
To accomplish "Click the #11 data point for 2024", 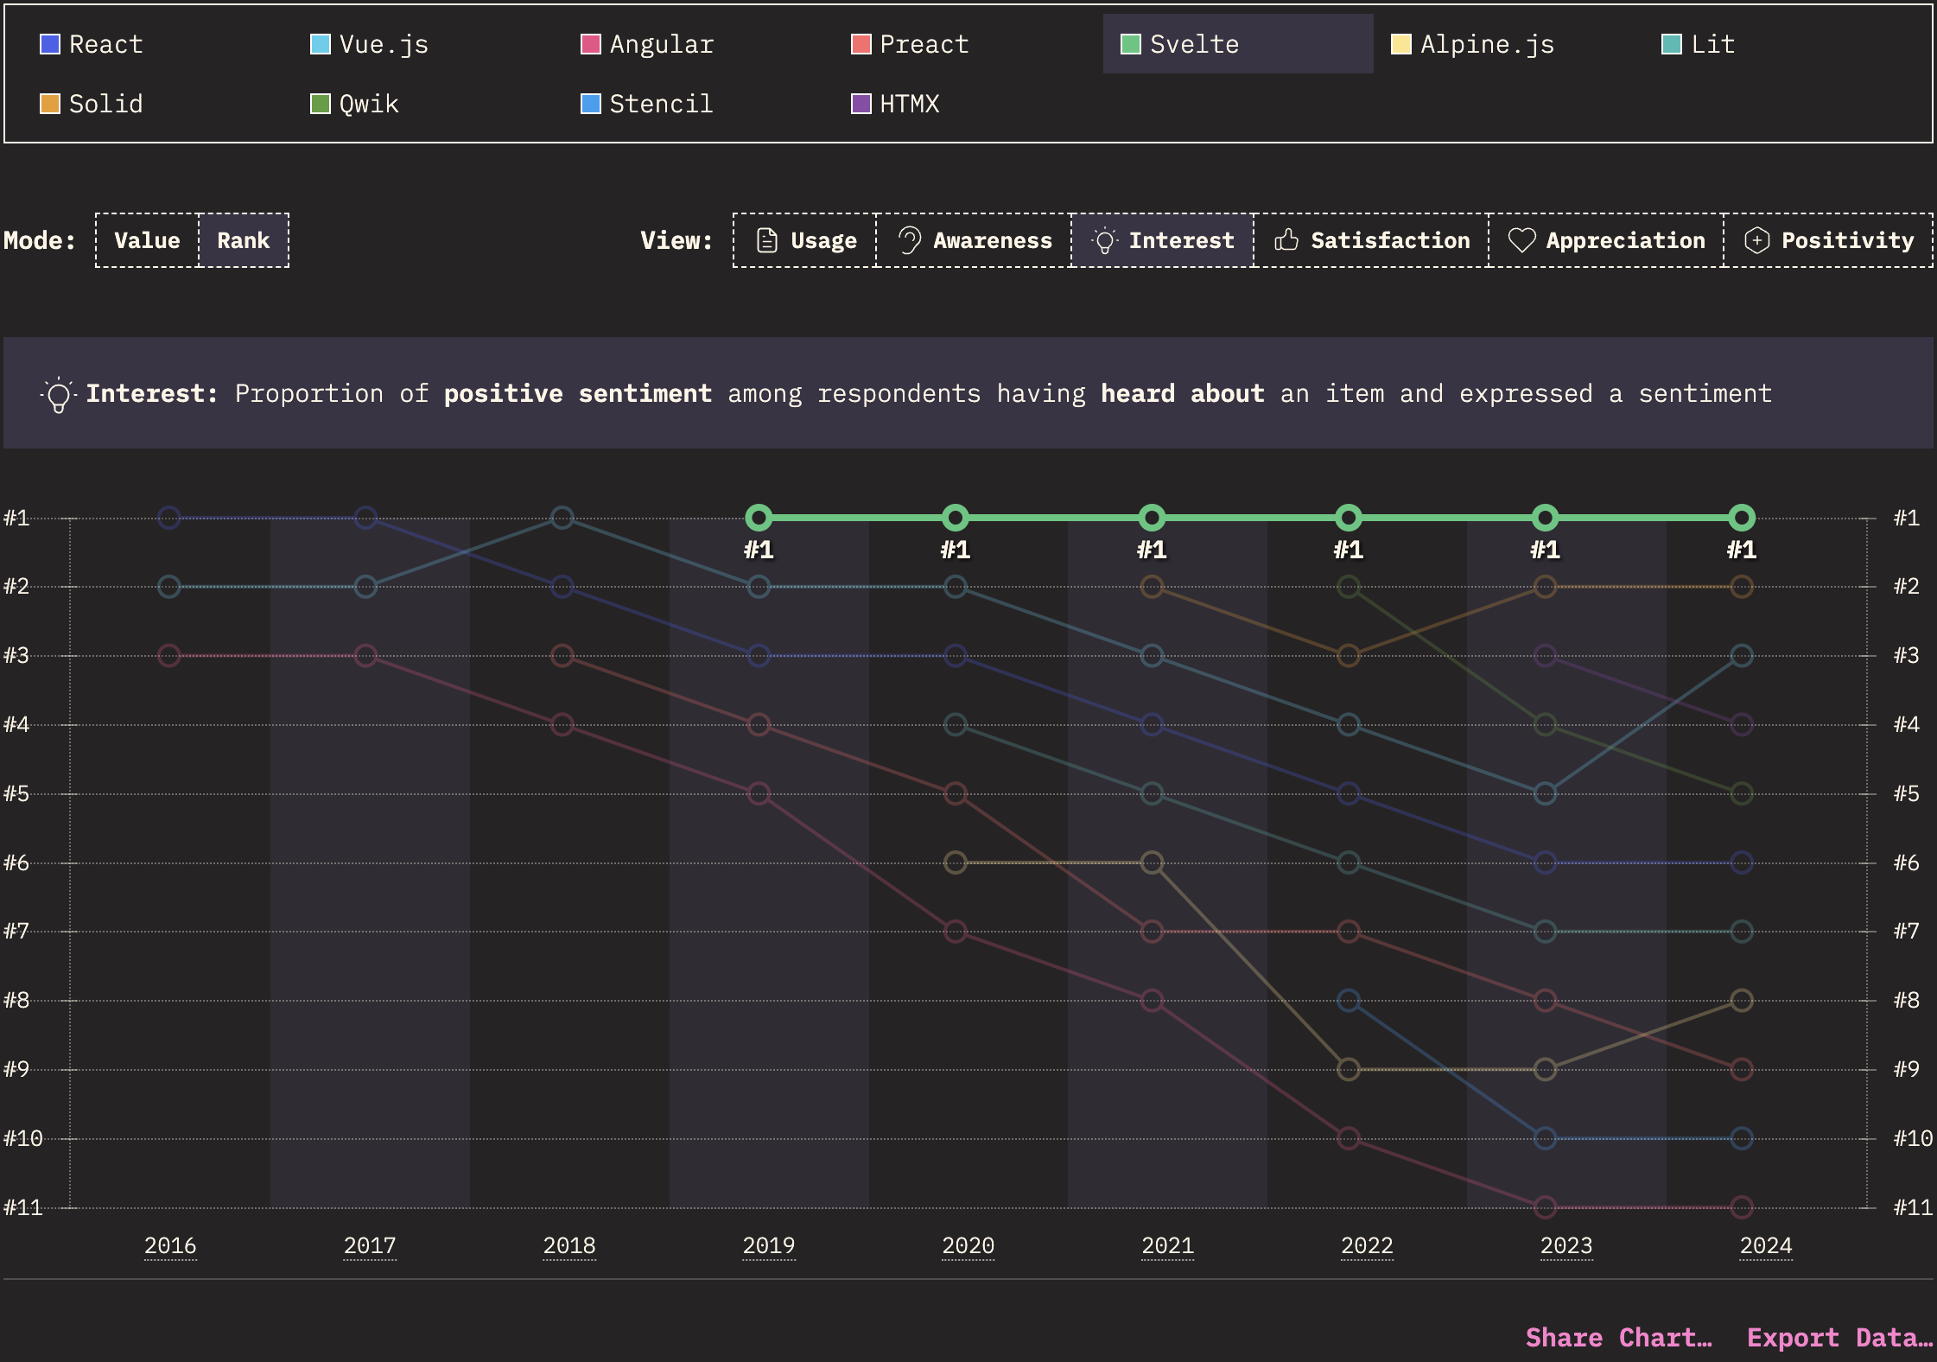I will [x=1742, y=1207].
